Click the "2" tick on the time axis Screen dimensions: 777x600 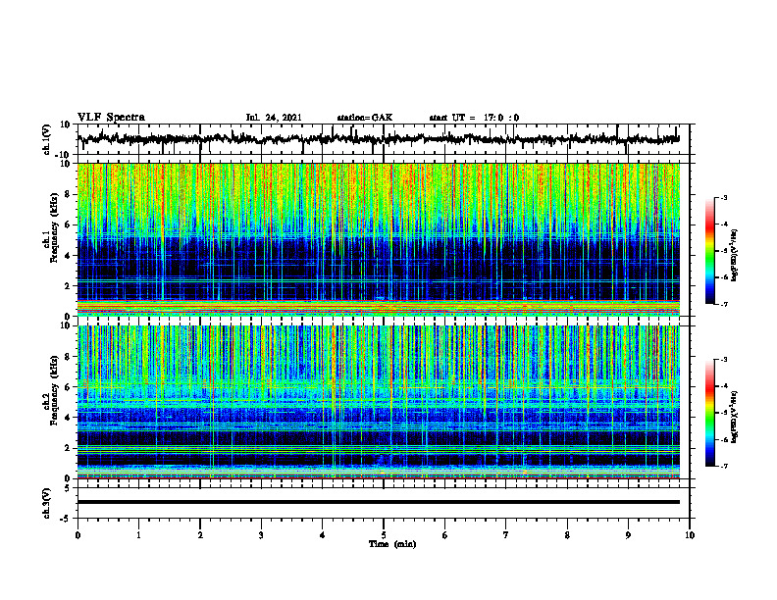tap(200, 535)
